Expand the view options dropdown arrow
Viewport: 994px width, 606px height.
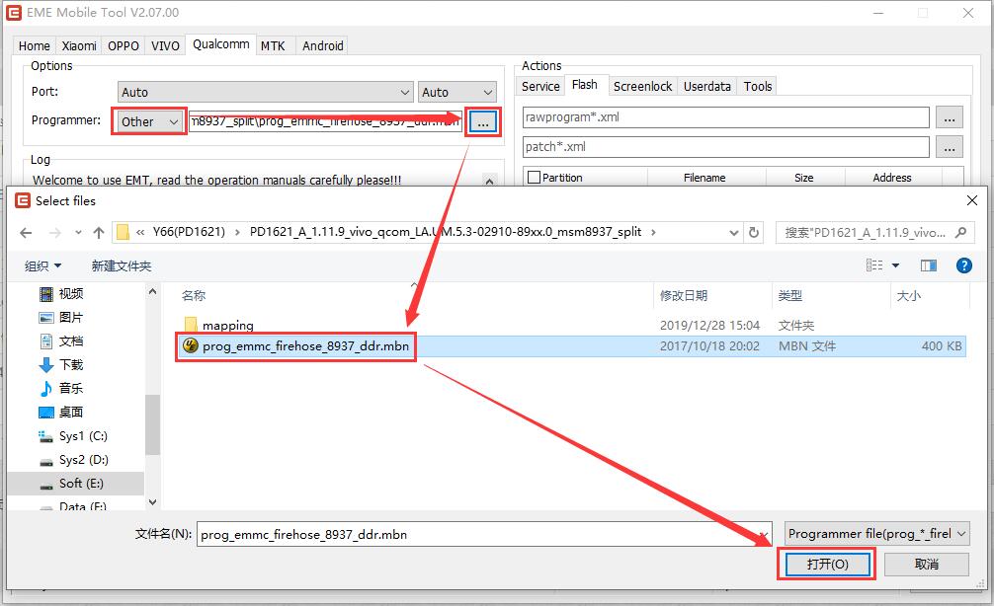(x=896, y=265)
